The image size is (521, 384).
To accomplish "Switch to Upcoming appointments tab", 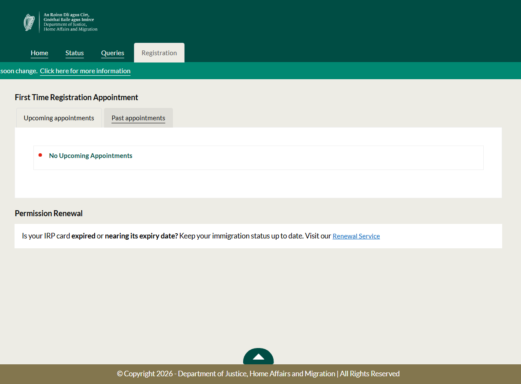I will (59, 118).
